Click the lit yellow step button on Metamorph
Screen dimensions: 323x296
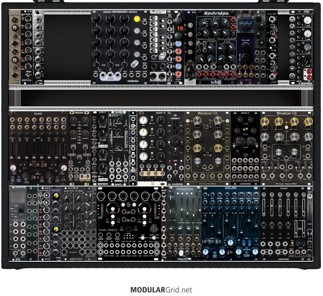[x=137, y=19]
